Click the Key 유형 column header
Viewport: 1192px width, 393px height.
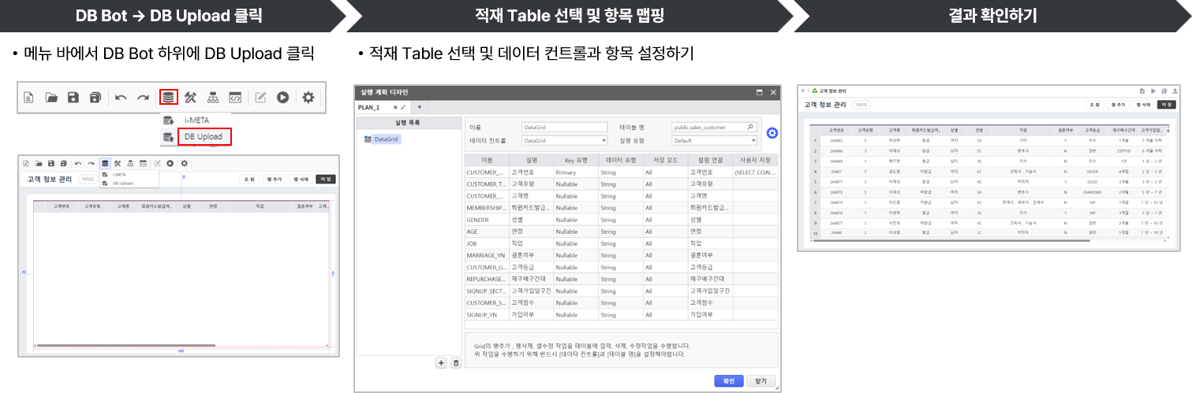point(574,160)
